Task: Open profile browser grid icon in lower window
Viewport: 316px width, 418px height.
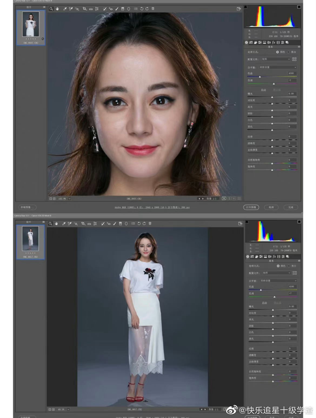Action: [x=295, y=273]
